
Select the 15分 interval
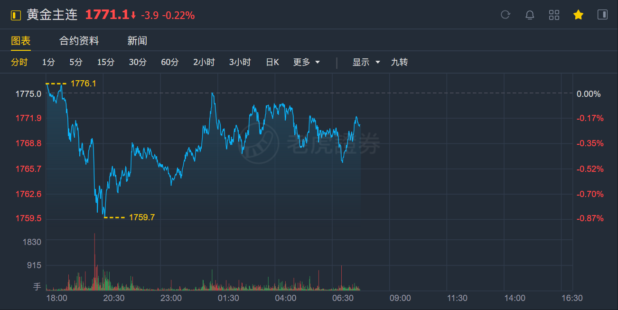point(106,62)
